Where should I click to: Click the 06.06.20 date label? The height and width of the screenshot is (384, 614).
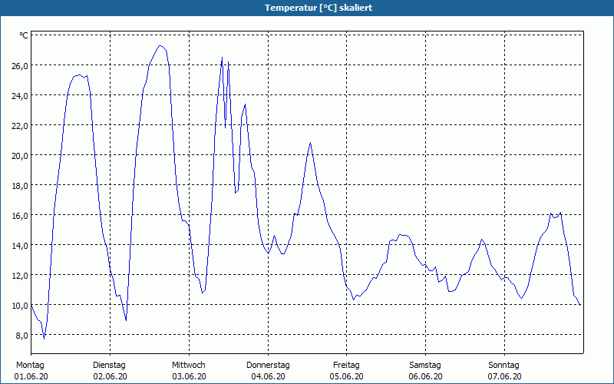[x=426, y=376]
